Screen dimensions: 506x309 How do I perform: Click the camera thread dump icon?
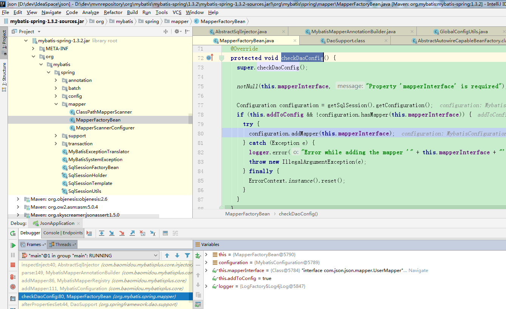coord(13,298)
